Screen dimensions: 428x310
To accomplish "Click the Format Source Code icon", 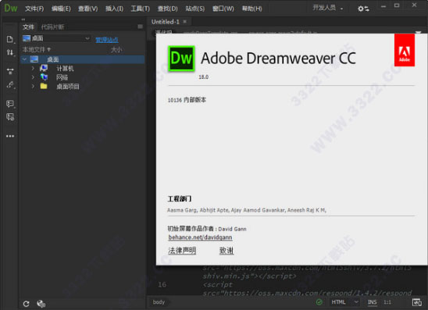I will point(10,85).
